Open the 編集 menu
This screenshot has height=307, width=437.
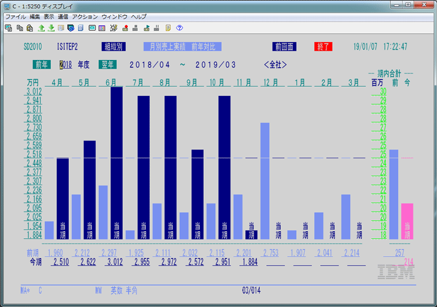35,17
